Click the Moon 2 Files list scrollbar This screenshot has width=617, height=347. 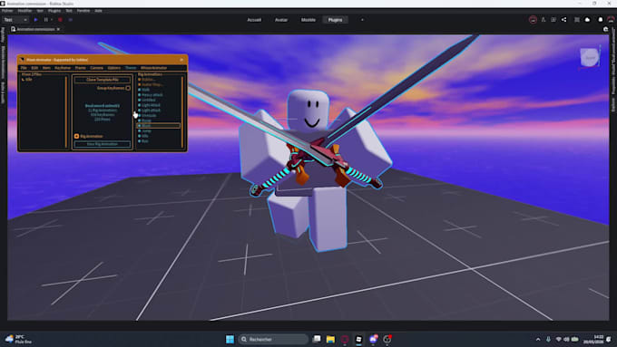(x=65, y=112)
